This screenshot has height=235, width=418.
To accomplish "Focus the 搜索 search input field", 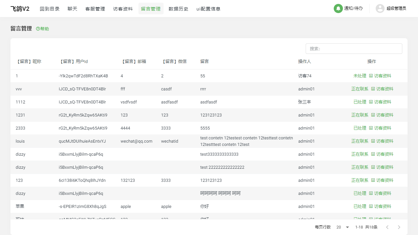I will [354, 49].
